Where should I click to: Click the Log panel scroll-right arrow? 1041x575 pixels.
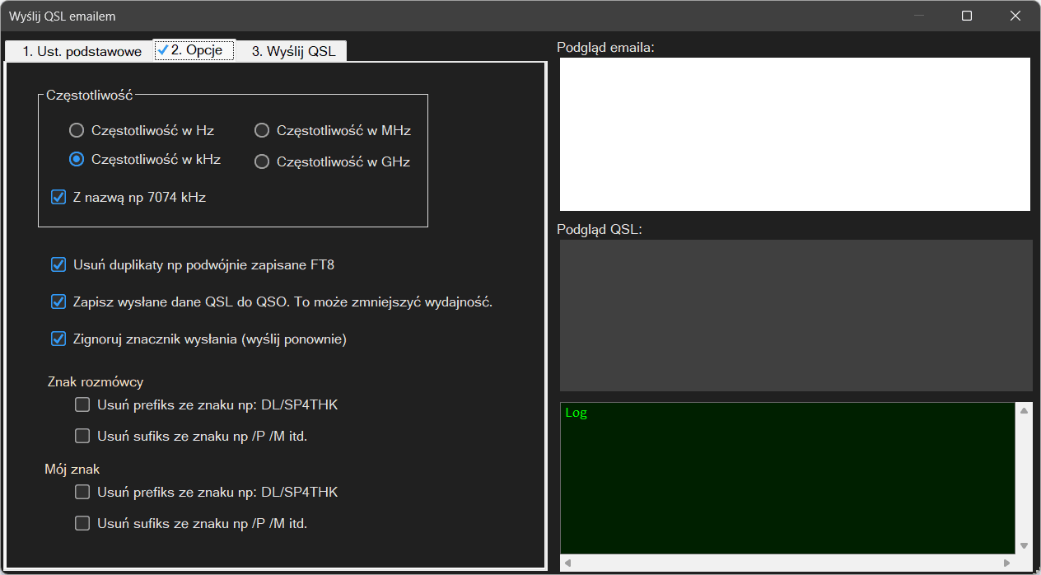[x=1006, y=563]
